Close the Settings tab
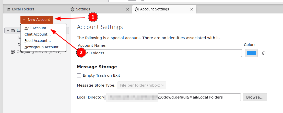 pyautogui.click(x=128, y=9)
